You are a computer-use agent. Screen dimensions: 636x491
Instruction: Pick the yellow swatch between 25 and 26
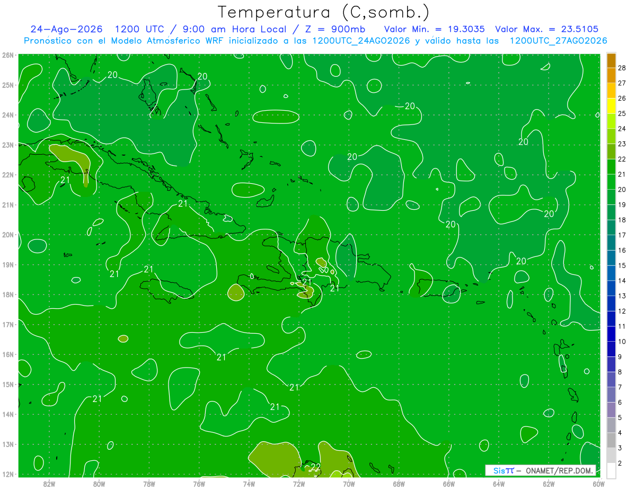611,106
